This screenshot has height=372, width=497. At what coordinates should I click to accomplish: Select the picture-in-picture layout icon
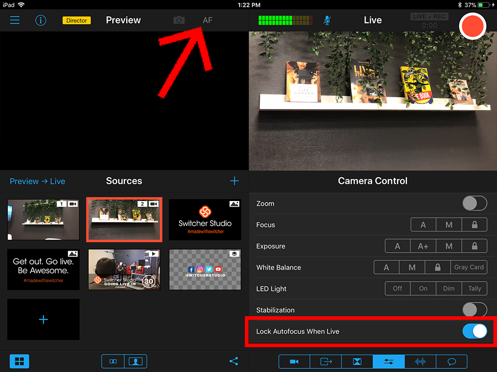136,361
